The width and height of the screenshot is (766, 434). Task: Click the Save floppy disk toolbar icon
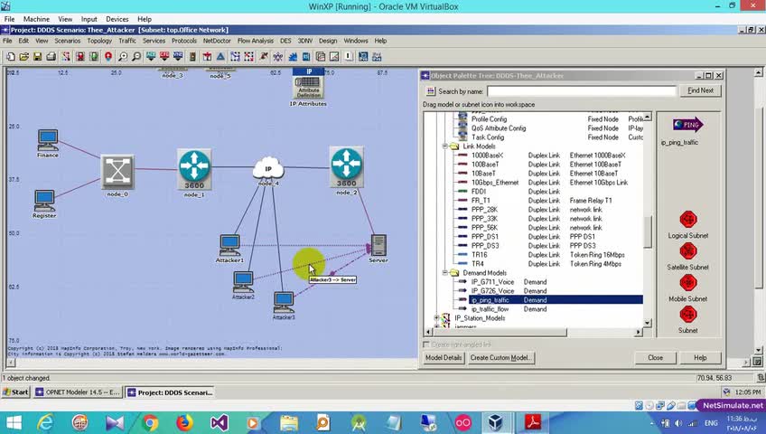pyautogui.click(x=38, y=57)
